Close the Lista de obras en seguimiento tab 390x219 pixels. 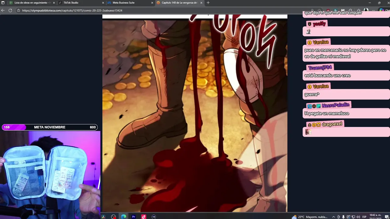click(54, 3)
